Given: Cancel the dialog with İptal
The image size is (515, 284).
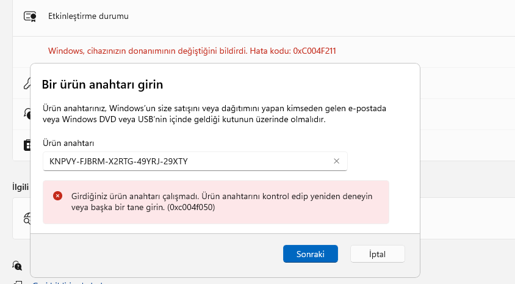Looking at the screenshot, I should (x=377, y=253).
